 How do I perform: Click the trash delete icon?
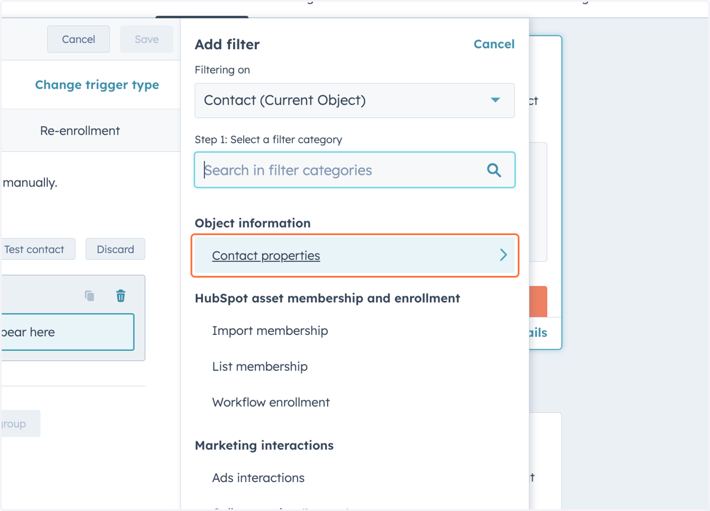tap(121, 296)
